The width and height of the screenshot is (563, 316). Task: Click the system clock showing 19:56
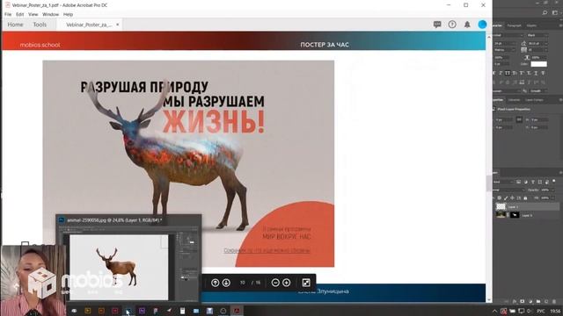pyautogui.click(x=555, y=311)
